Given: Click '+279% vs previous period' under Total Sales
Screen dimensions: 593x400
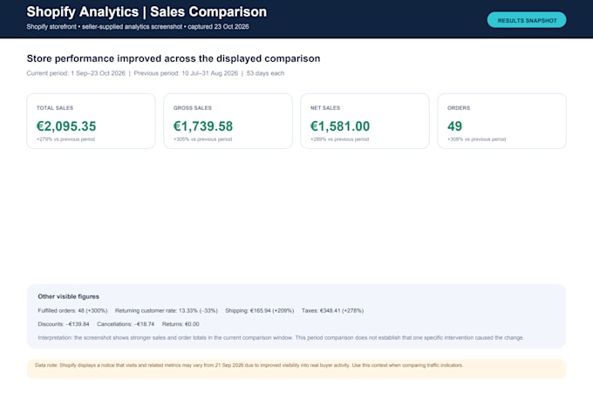Looking at the screenshot, I should tap(65, 139).
